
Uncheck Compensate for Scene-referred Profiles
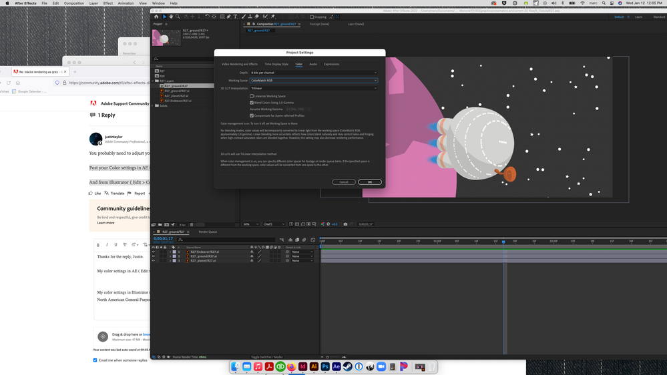pyautogui.click(x=252, y=115)
